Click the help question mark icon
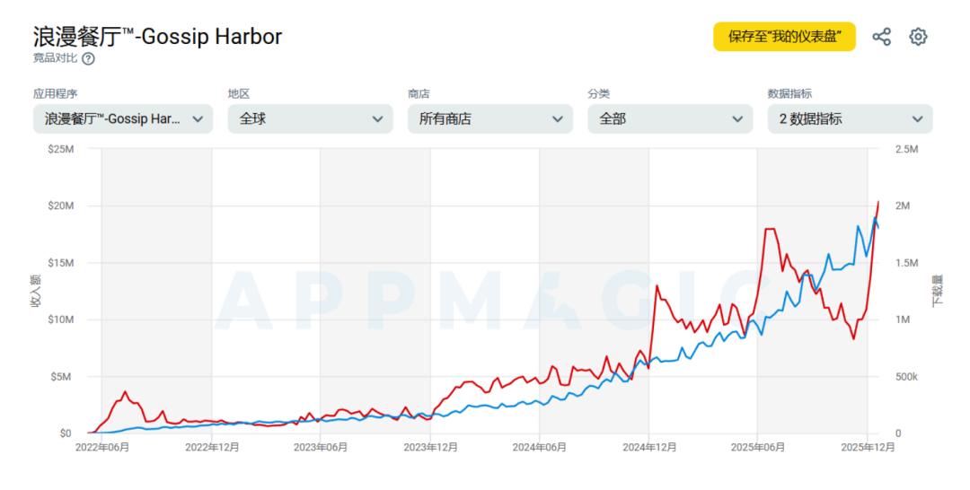This screenshot has height=490, width=970. coord(88,59)
